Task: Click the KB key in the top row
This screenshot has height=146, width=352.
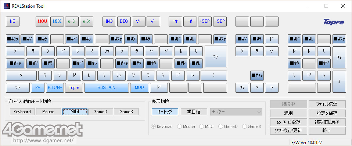Action: click(x=12, y=22)
